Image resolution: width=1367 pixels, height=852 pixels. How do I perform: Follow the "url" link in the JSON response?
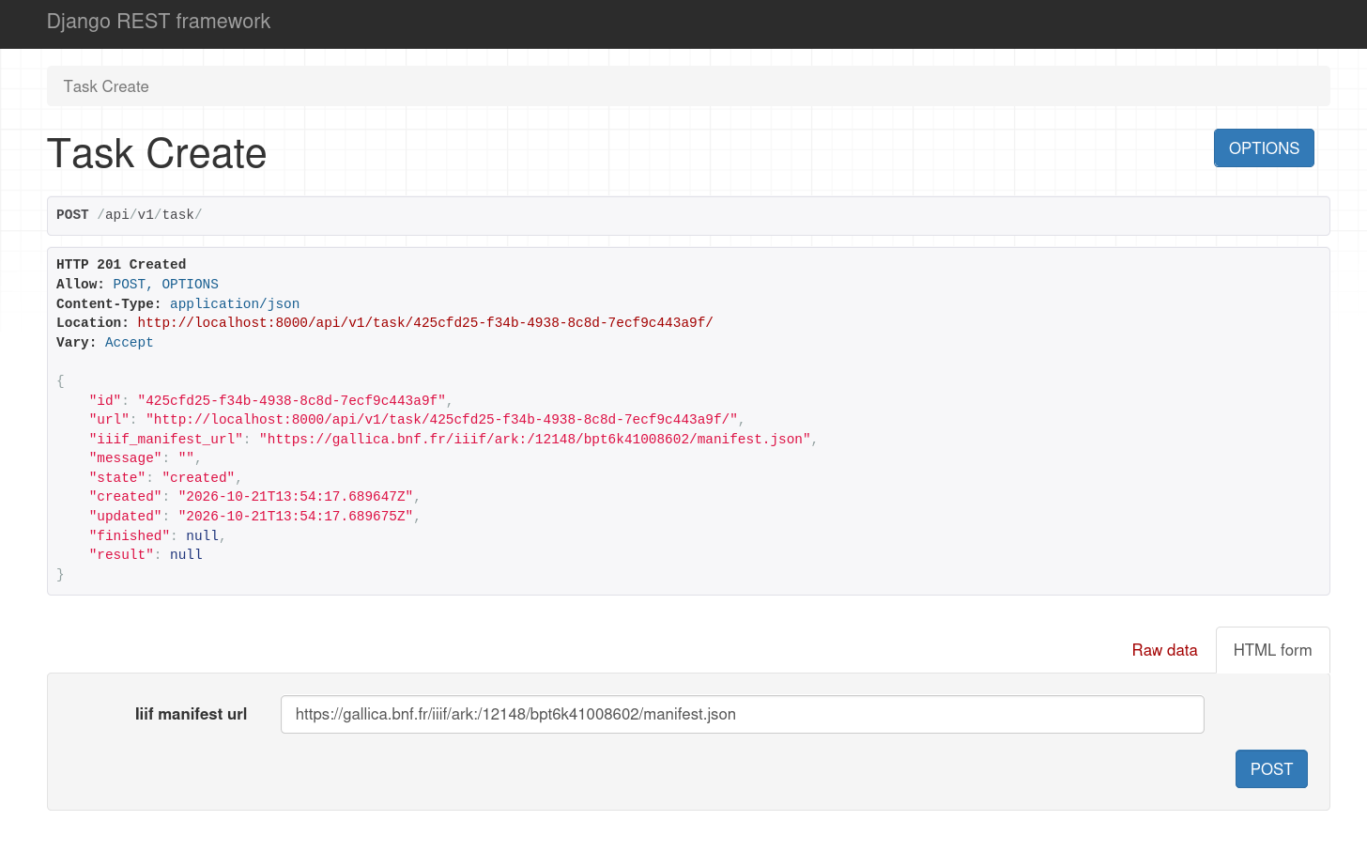(x=441, y=419)
